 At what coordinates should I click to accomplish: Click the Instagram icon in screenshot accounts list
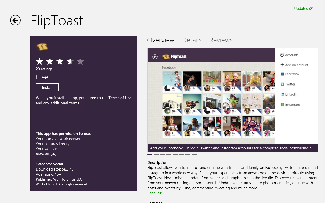coord(282,105)
